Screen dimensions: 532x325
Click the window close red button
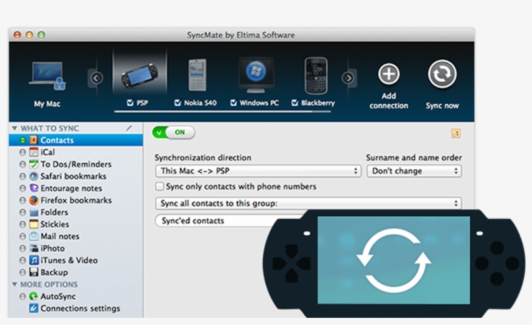point(18,35)
